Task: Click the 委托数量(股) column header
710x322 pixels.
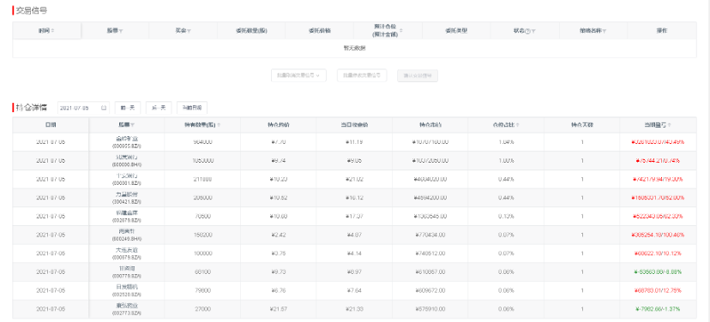Action: pyautogui.click(x=251, y=31)
